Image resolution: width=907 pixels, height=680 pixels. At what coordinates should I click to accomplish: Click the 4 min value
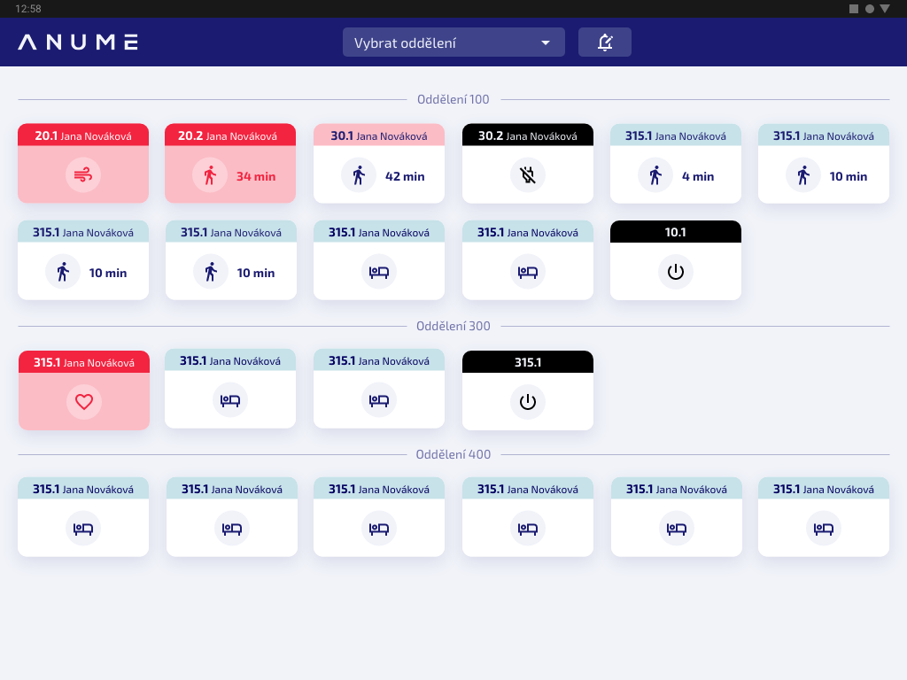click(698, 176)
